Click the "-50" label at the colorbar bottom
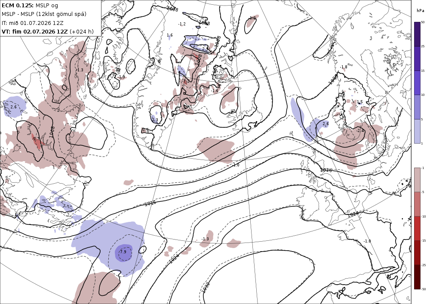The width and height of the screenshot is (430, 304). pos(424,289)
